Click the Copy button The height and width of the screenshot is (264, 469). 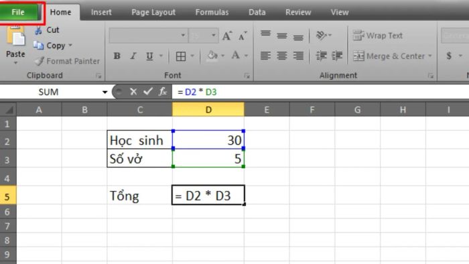50,46
